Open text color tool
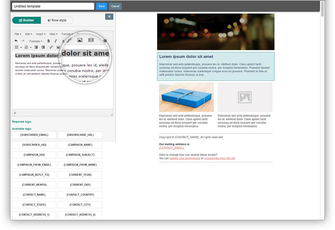Image resolution: width=335 pixels, height=230 pixels. point(63,41)
